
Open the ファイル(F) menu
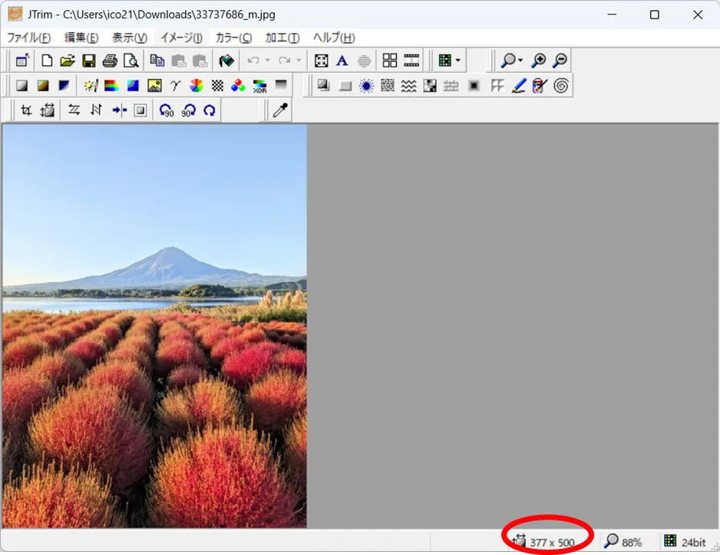click(29, 38)
